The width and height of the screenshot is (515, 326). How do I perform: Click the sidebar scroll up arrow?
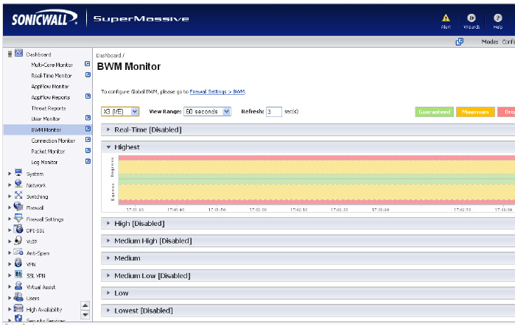[85, 305]
